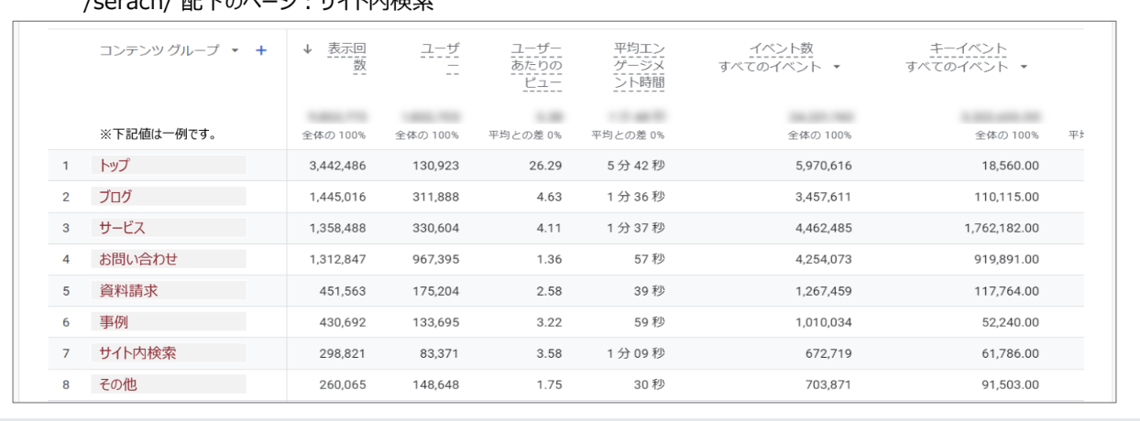Viewport: 1140px width, 421px height.
Task: Select the お問い合わせ content group
Action: click(x=138, y=259)
